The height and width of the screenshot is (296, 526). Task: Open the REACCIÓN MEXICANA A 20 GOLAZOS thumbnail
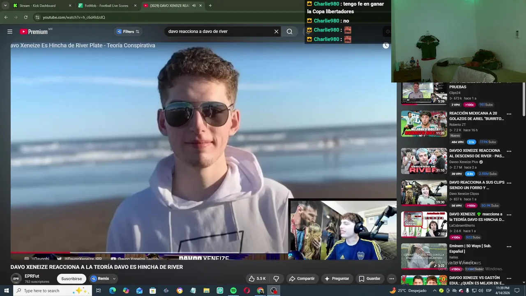424,124
